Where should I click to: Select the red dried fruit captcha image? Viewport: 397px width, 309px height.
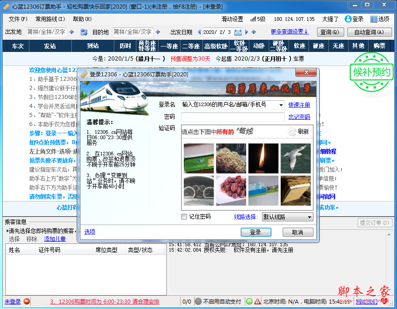tap(231, 191)
